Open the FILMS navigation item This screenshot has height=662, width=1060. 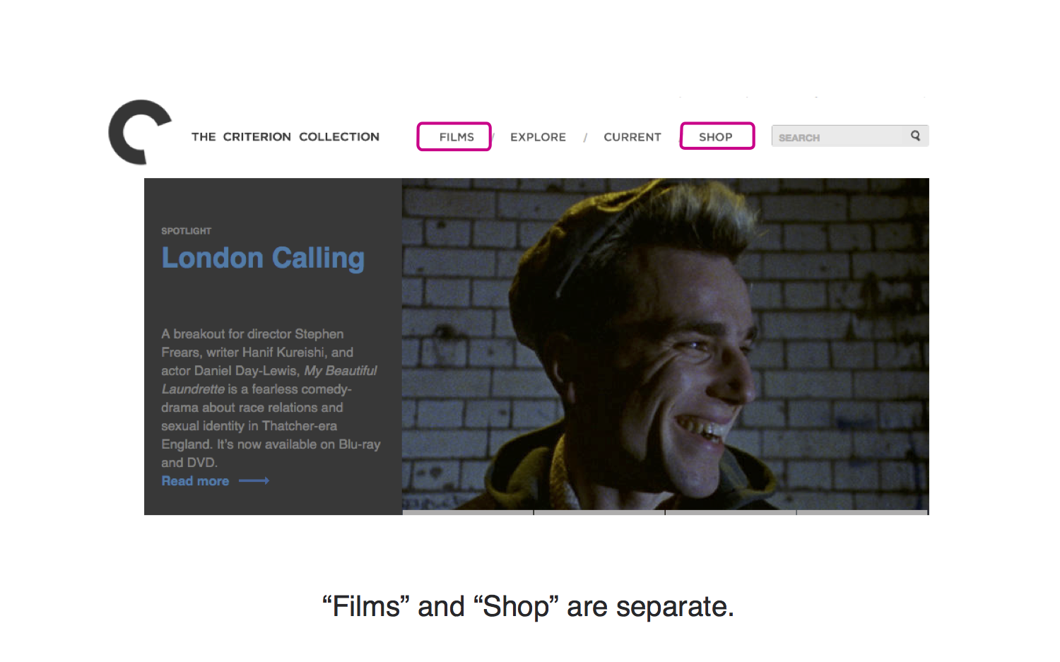pos(457,137)
